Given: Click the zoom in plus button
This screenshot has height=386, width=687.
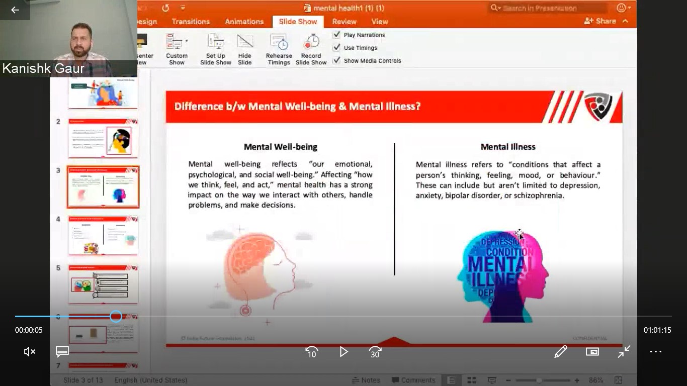Looking at the screenshot, I should (577, 380).
